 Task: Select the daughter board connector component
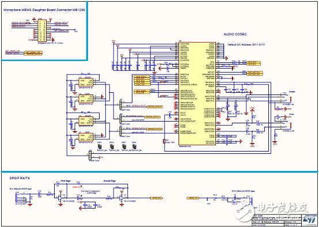42,31
